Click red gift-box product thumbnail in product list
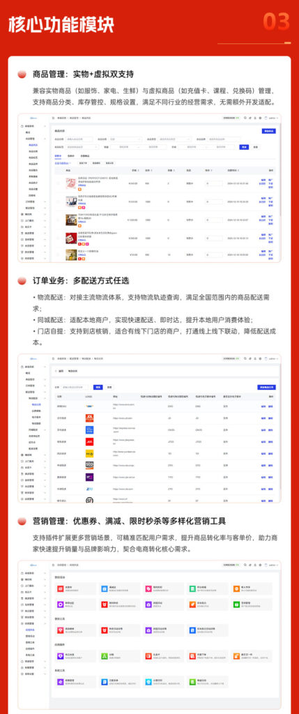 pos(71,238)
